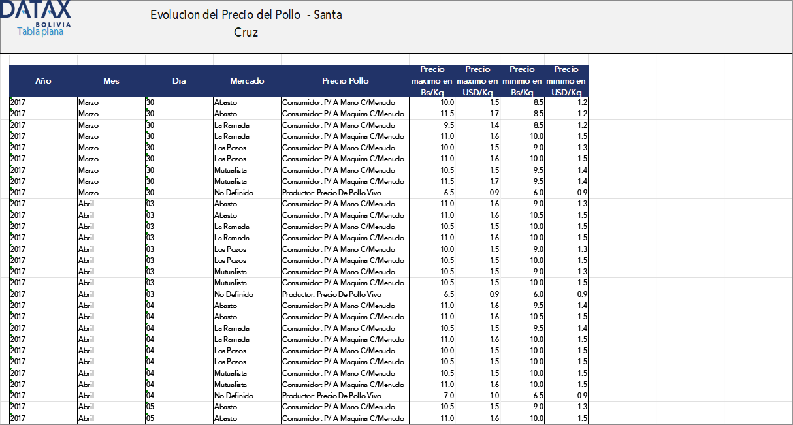This screenshot has width=793, height=425.
Task: Click the Dia column header
Action: pos(179,81)
